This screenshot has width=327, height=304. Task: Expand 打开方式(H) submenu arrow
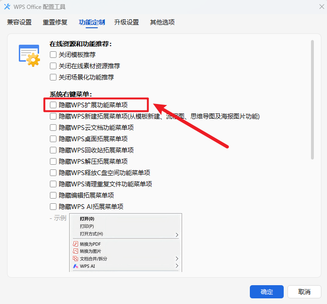177,235
